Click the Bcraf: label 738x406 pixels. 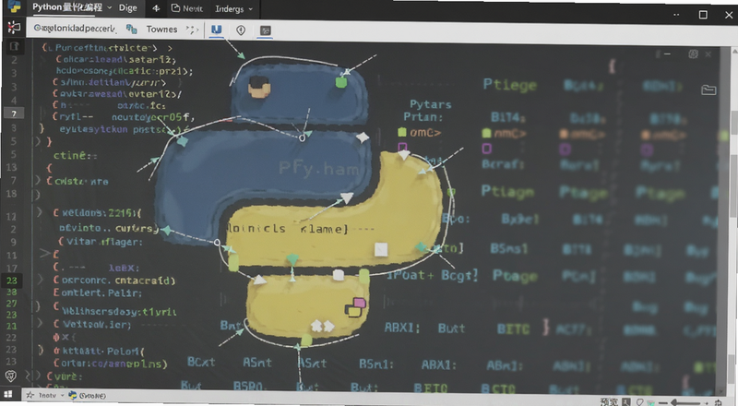[503, 164]
